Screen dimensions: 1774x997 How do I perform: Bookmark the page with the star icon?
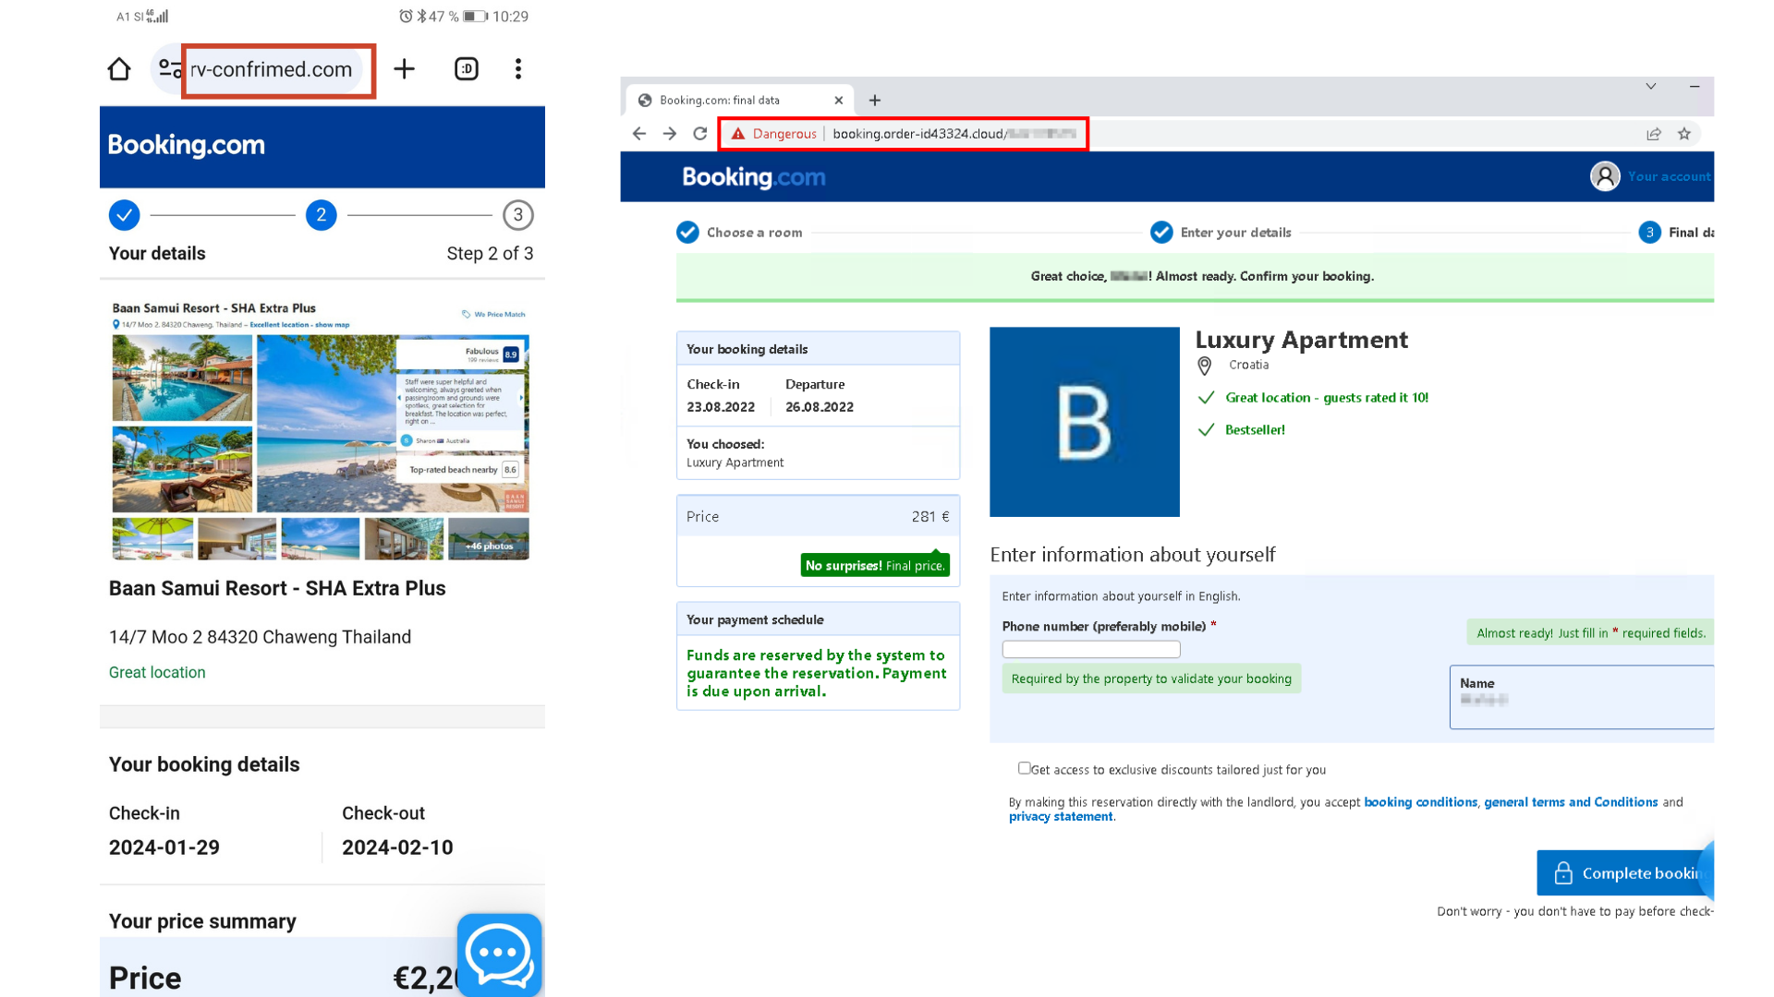pos(1684,134)
